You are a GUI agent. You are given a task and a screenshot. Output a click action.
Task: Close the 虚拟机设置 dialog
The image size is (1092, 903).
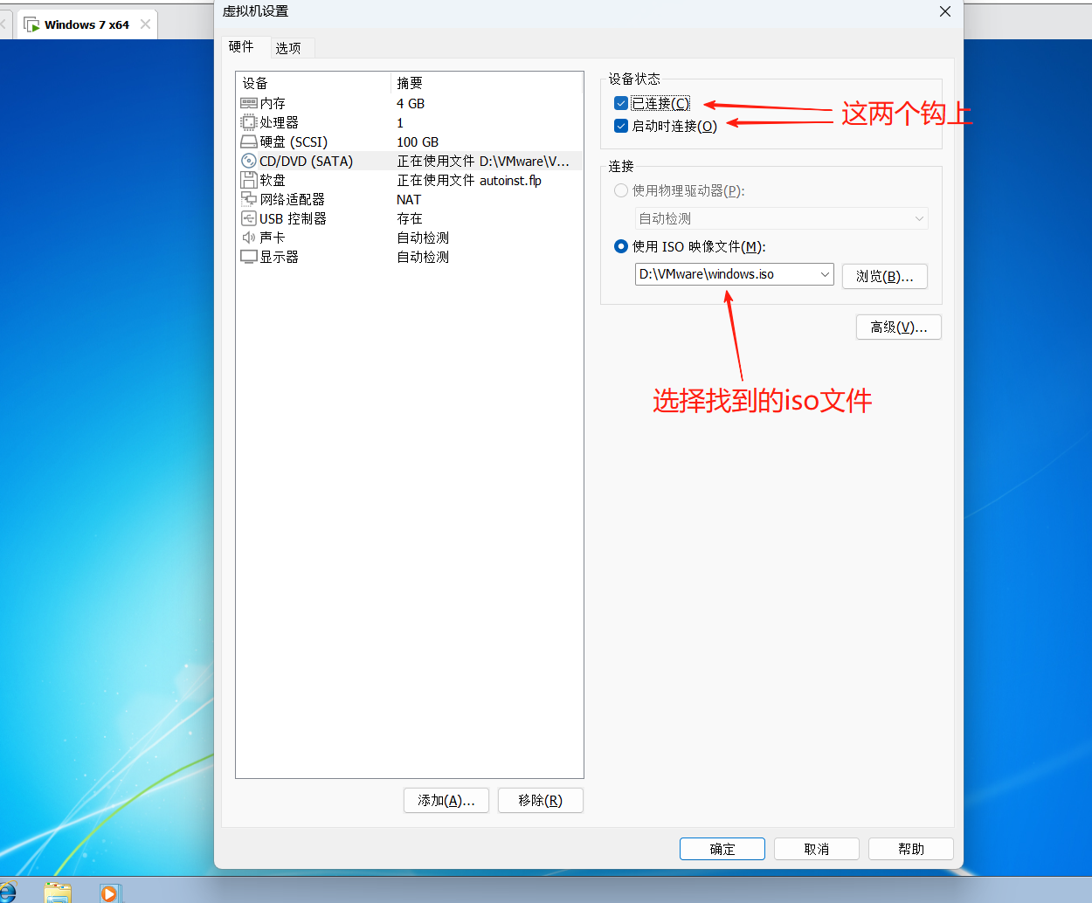pyautogui.click(x=945, y=11)
